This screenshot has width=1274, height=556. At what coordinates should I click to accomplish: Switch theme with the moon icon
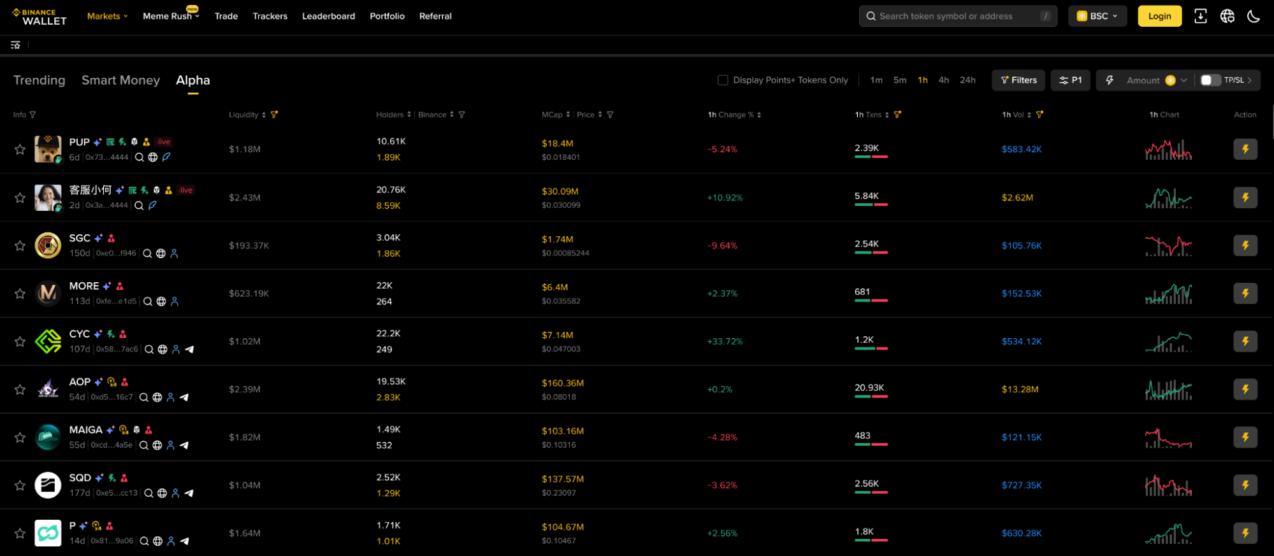pos(1253,16)
